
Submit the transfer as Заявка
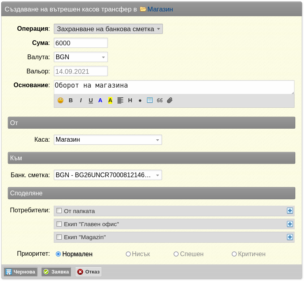(56, 272)
